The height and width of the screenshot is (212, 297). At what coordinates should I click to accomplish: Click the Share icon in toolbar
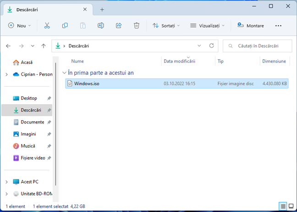(119, 25)
